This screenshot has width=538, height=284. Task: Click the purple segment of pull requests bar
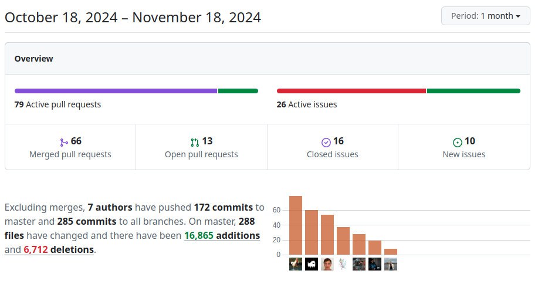(116, 91)
